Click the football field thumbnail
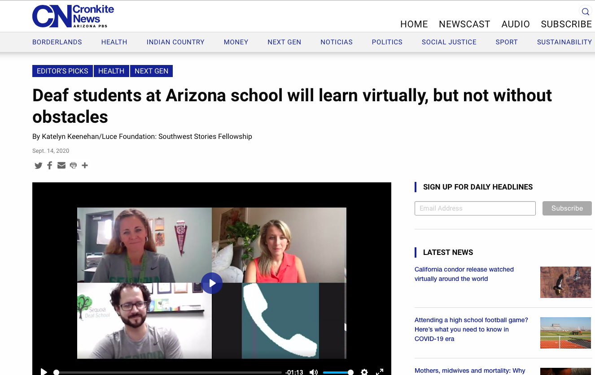 coord(565,333)
